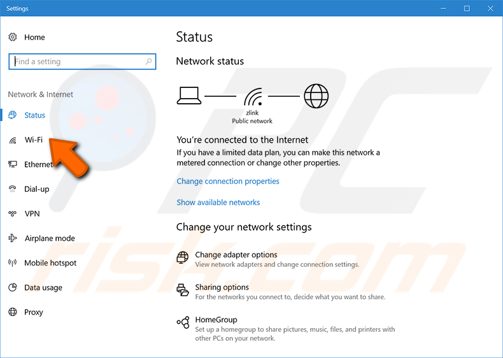
Task: Maximize the Settings window
Action: pos(467,8)
